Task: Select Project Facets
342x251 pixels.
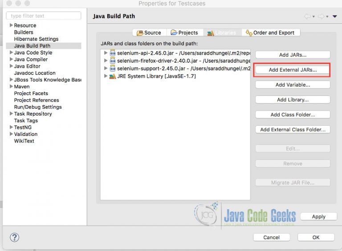Action: 31,93
